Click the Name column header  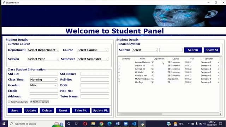(x=143, y=59)
